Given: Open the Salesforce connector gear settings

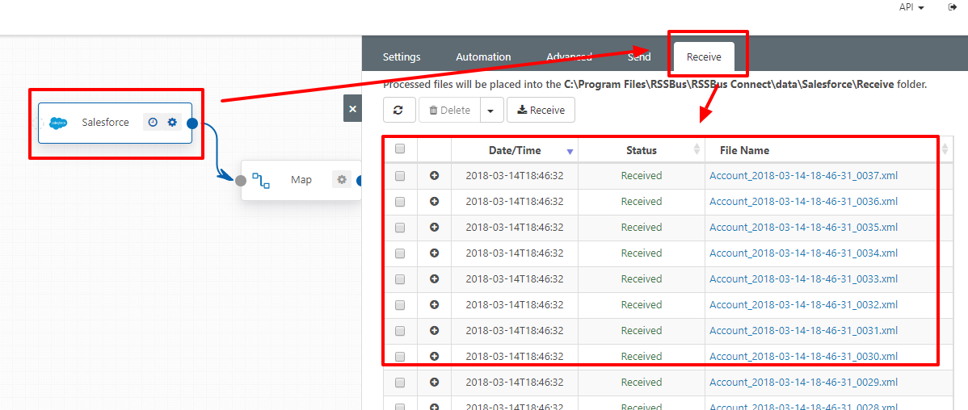Looking at the screenshot, I should point(172,123).
